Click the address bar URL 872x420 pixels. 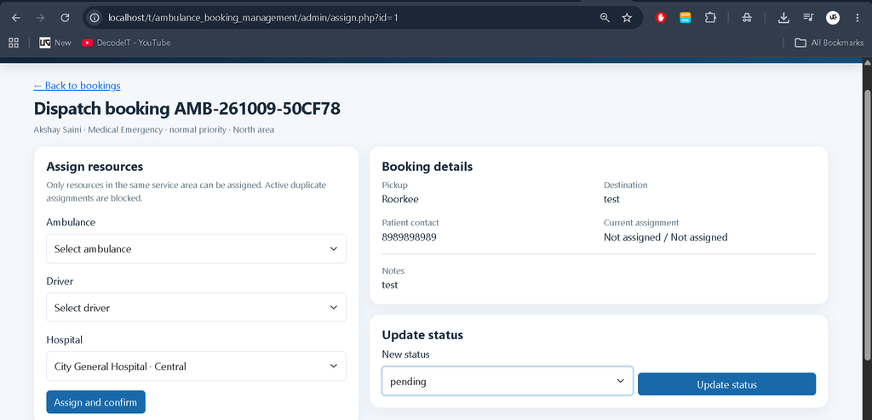253,18
